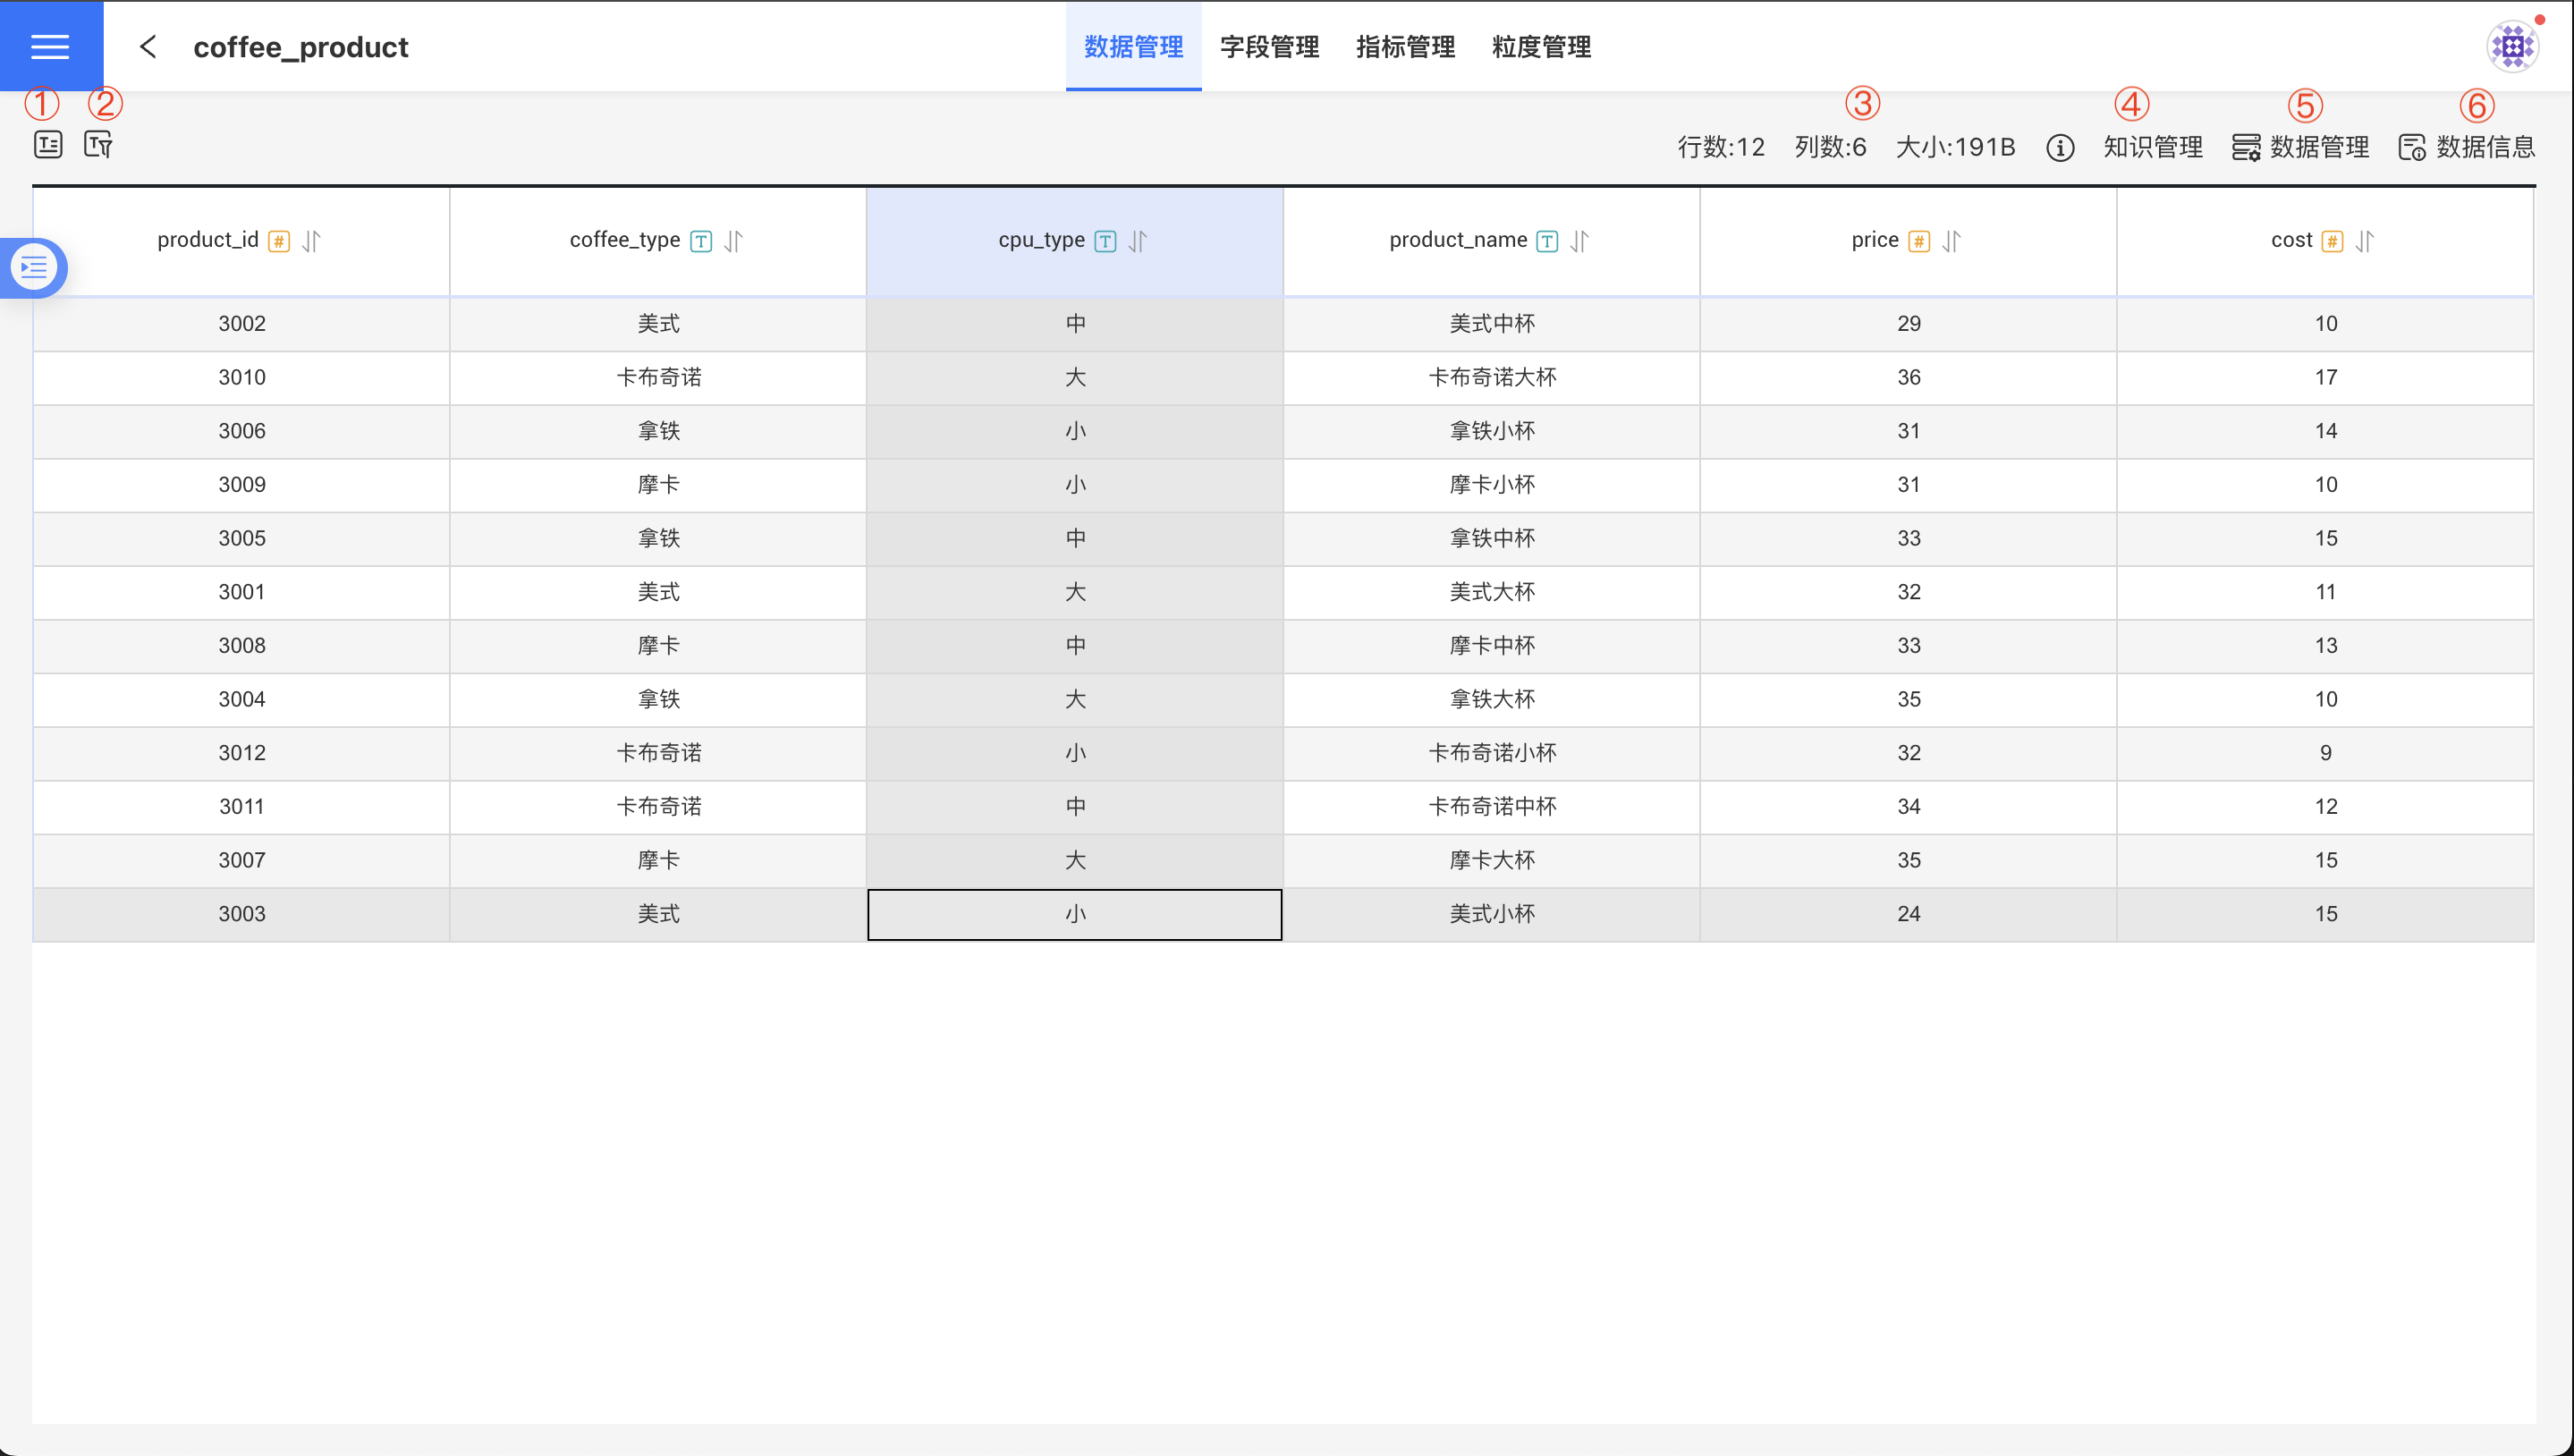Open the floating list panel icon on left edge
Image resolution: width=2574 pixels, height=1456 pixels.
click(34, 267)
